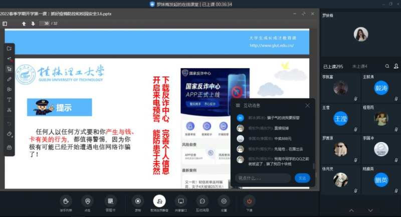Select the pencil drawing tool
This screenshot has width=401, height=217.
click(x=9, y=79)
